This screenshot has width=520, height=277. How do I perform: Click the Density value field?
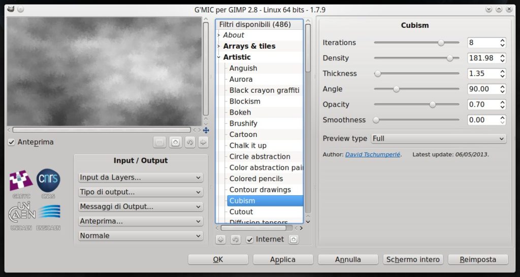(x=483, y=58)
